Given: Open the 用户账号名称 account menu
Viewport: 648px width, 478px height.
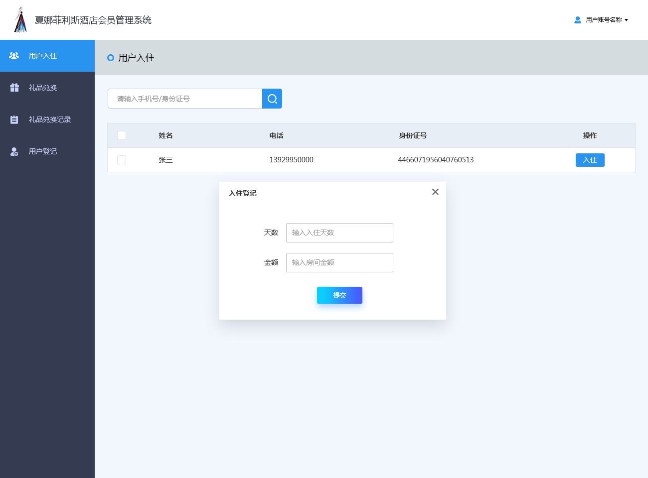Looking at the screenshot, I should tap(604, 20).
